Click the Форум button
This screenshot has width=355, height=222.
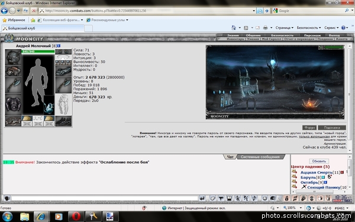pyautogui.click(x=309, y=127)
